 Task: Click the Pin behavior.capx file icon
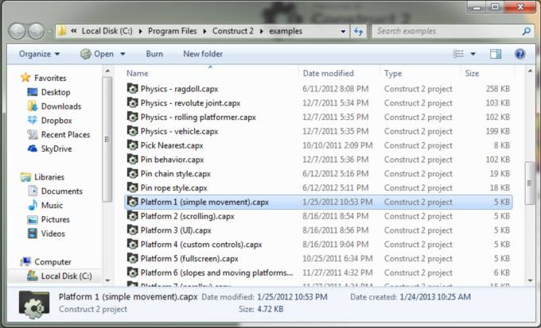pos(133,159)
